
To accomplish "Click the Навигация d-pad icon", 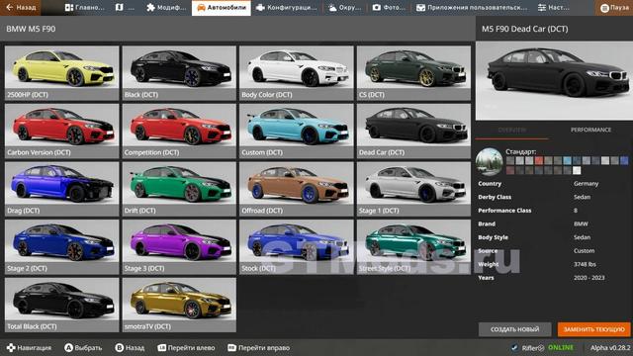I will coord(11,347).
